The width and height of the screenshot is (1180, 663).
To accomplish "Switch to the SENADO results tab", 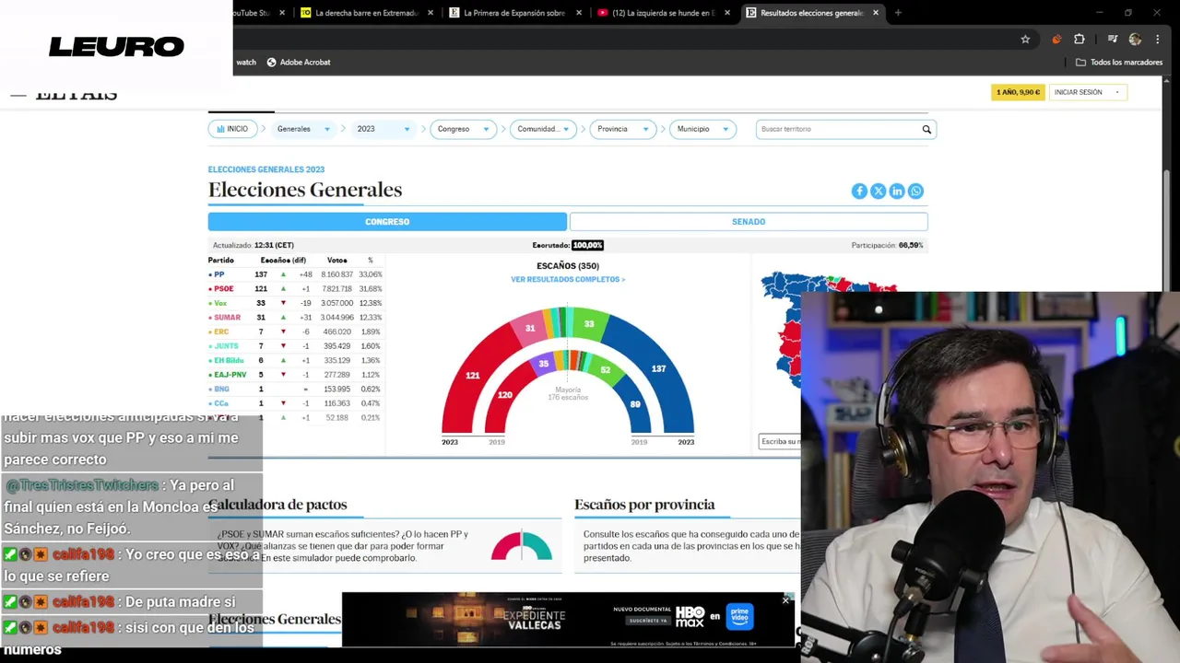I will (749, 221).
